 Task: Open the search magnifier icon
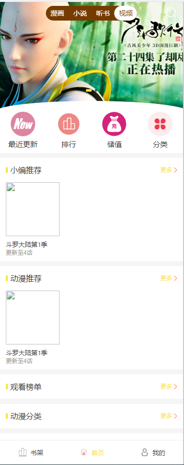[171, 12]
